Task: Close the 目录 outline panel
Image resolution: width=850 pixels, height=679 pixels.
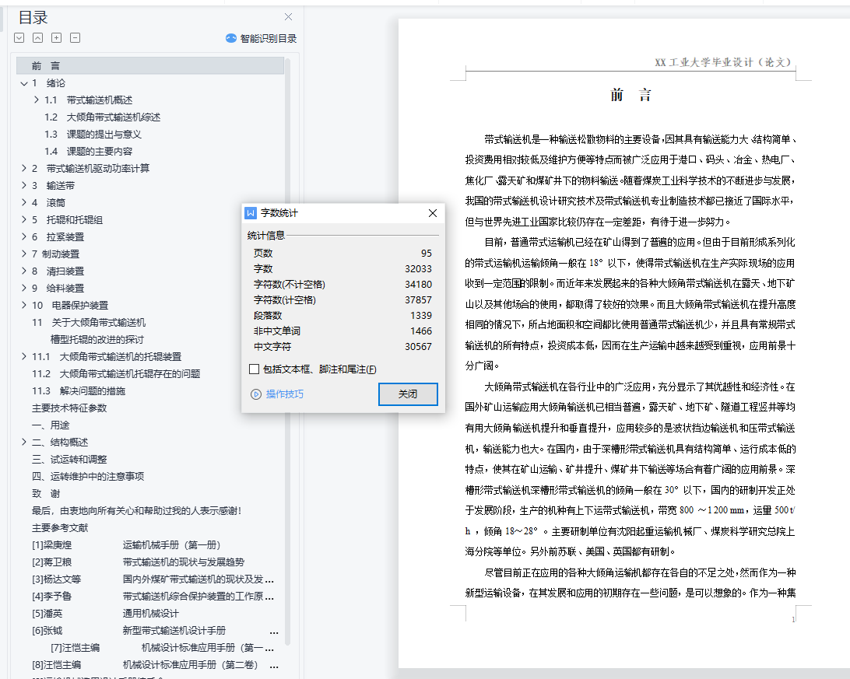Action: [288, 17]
